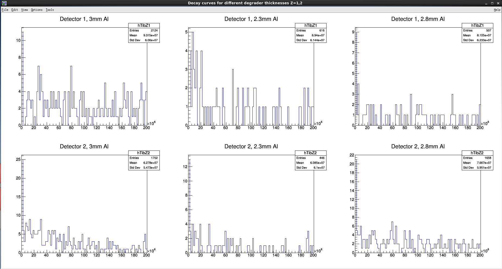502x269 pixels.
Task: Maximize the decay curves window
Action: [x=492, y=3]
